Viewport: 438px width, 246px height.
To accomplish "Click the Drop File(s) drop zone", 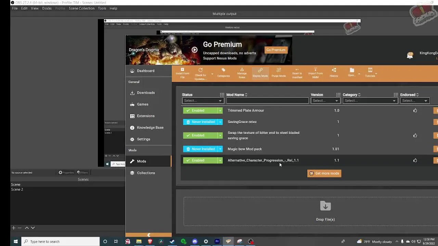I will coord(311,211).
